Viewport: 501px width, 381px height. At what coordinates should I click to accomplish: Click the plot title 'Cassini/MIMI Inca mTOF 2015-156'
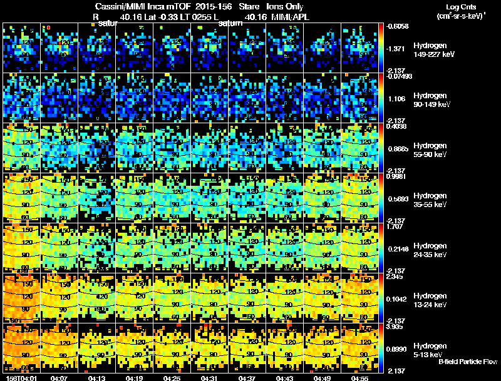163,7
